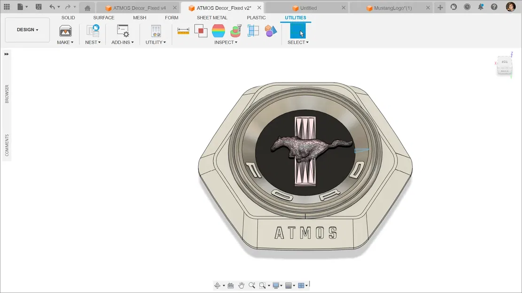The height and width of the screenshot is (293, 522).
Task: Toggle notifications via the bell icon
Action: (480, 7)
